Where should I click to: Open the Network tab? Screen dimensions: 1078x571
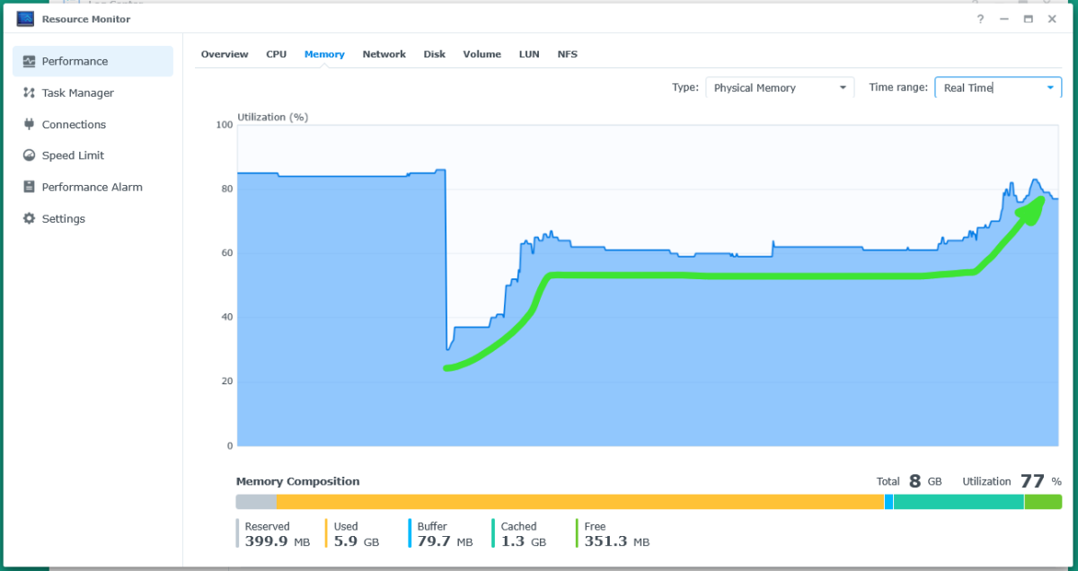pyautogui.click(x=384, y=55)
